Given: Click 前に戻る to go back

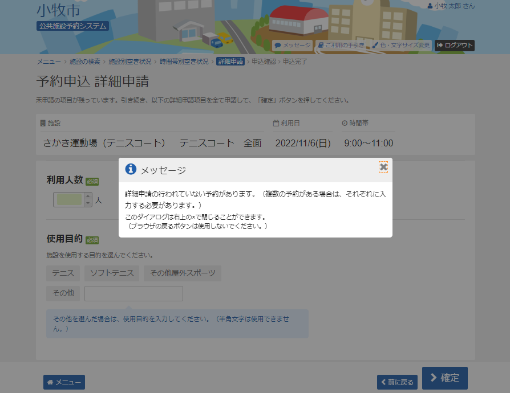Looking at the screenshot, I should [x=396, y=382].
